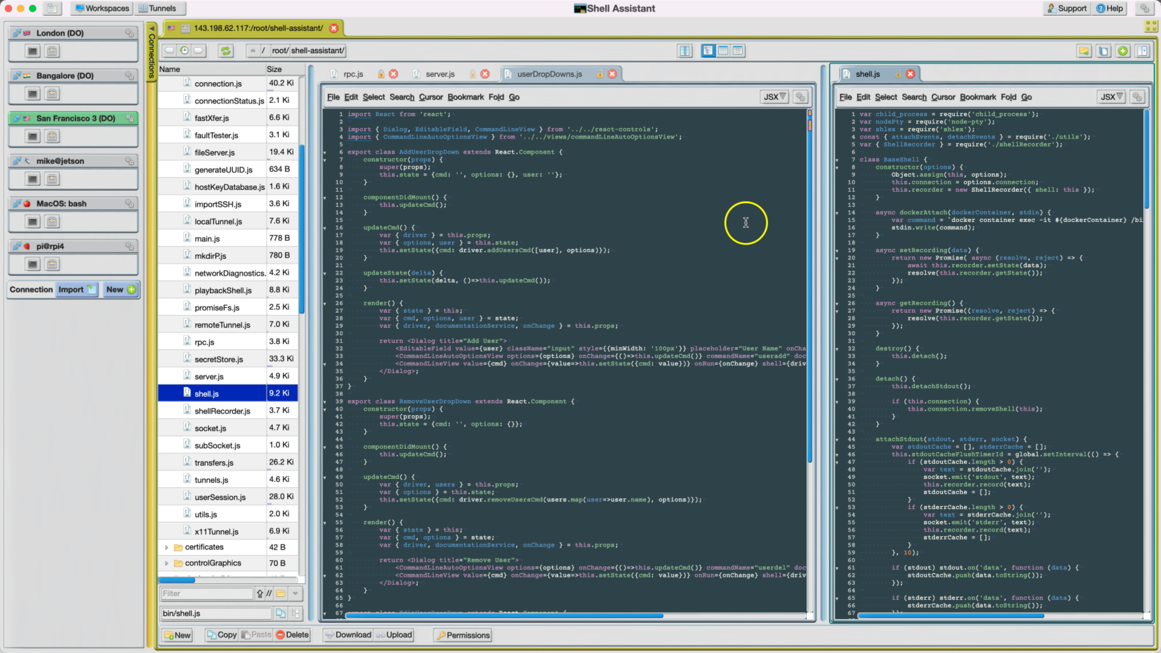Open a split editor pane via the split icon
Viewport: 1161px width, 653px height.
pyautogui.click(x=1143, y=51)
